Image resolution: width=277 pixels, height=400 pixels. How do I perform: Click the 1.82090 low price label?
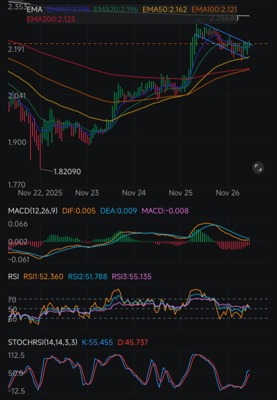click(x=67, y=172)
